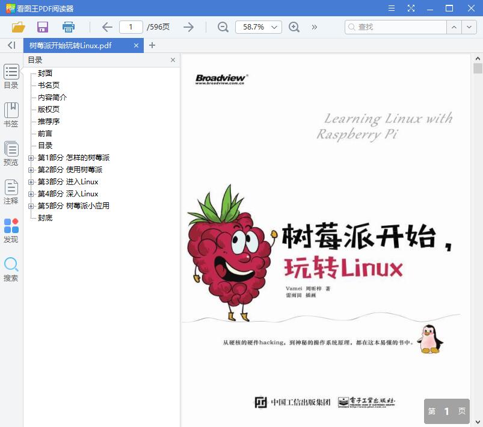Close the 树莓派开始玩转Linux.pdf tab
The image size is (483, 427).
point(136,46)
